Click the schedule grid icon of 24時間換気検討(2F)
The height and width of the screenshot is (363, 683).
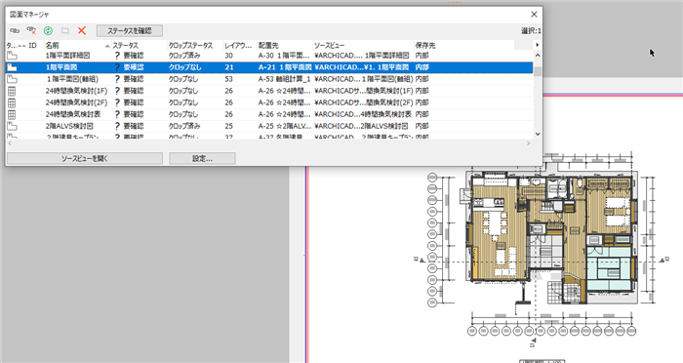(x=12, y=102)
